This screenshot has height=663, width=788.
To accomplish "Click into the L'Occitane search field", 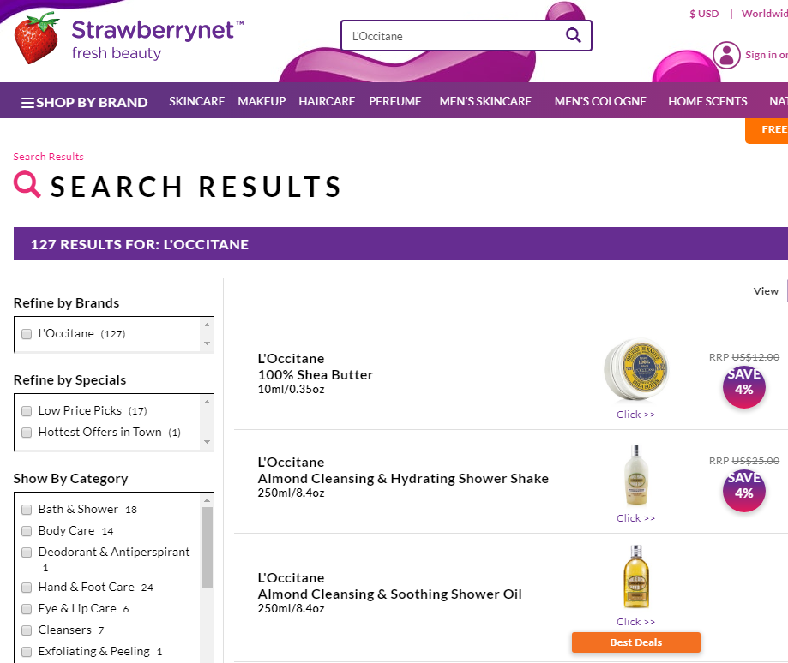I will (450, 36).
